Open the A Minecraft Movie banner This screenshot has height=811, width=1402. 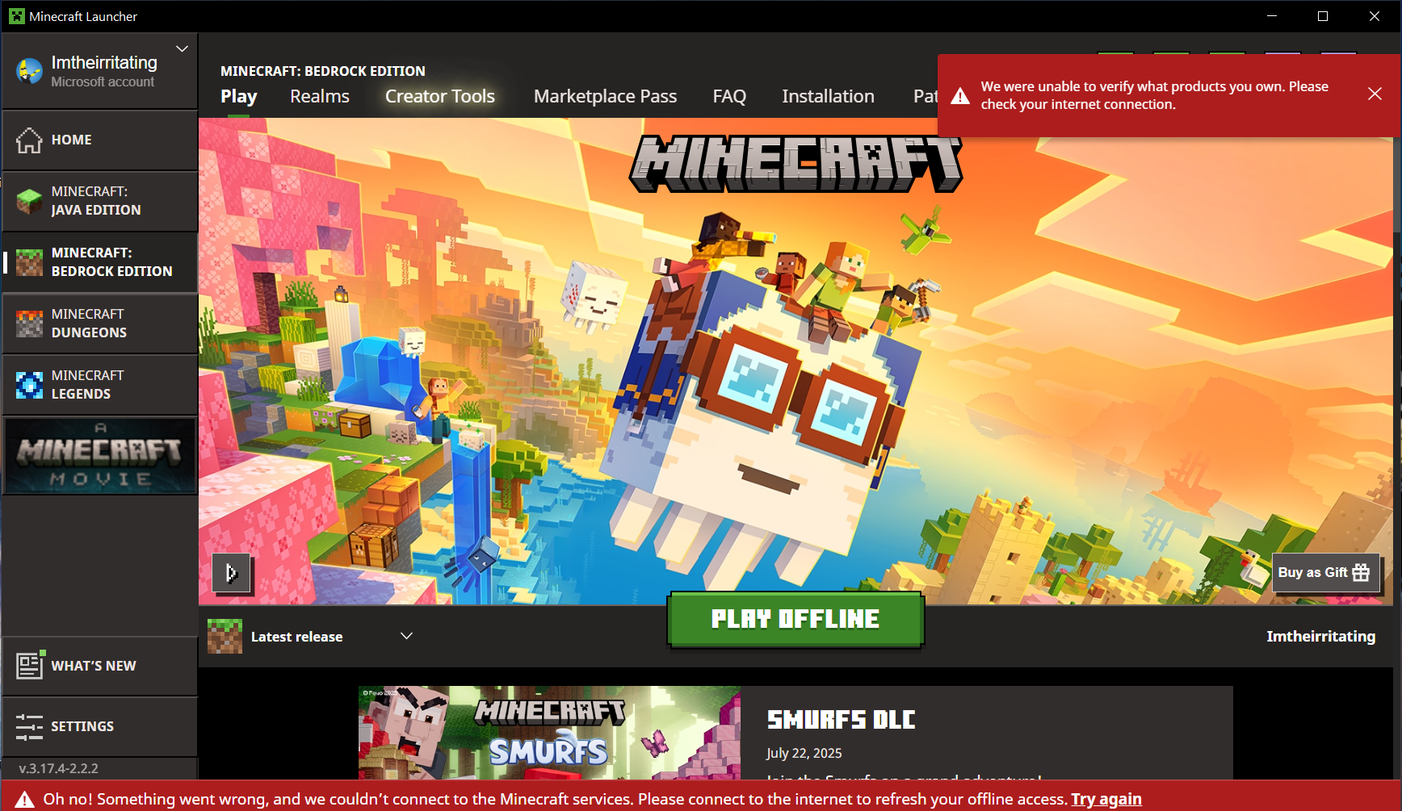pyautogui.click(x=100, y=456)
